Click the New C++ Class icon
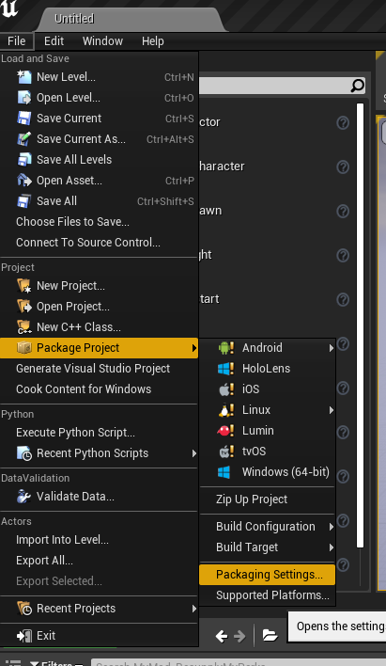This screenshot has width=386, height=666. (x=24, y=327)
